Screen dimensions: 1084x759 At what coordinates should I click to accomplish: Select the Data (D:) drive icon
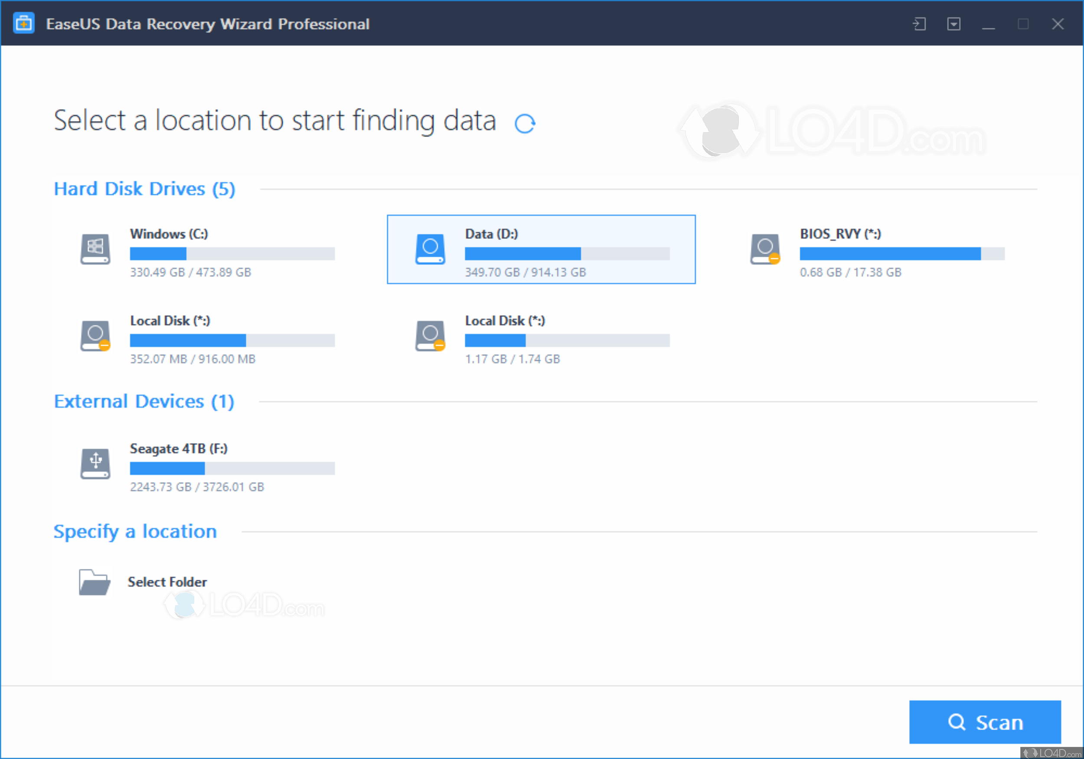point(430,249)
